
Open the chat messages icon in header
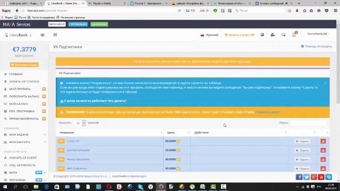283,34
